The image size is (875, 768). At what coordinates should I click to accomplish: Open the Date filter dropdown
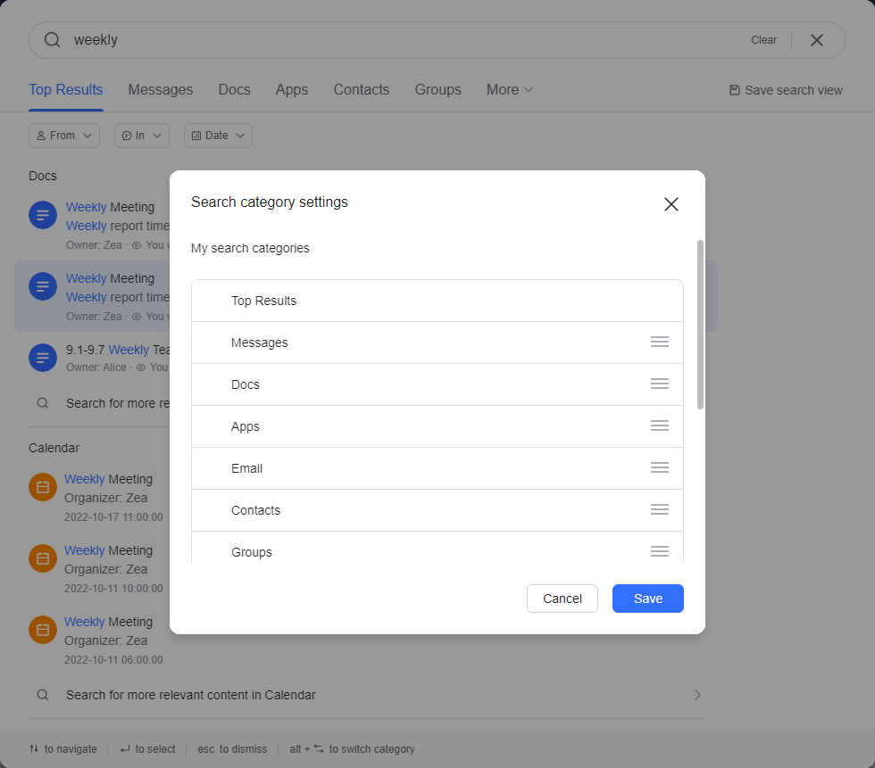click(x=218, y=136)
